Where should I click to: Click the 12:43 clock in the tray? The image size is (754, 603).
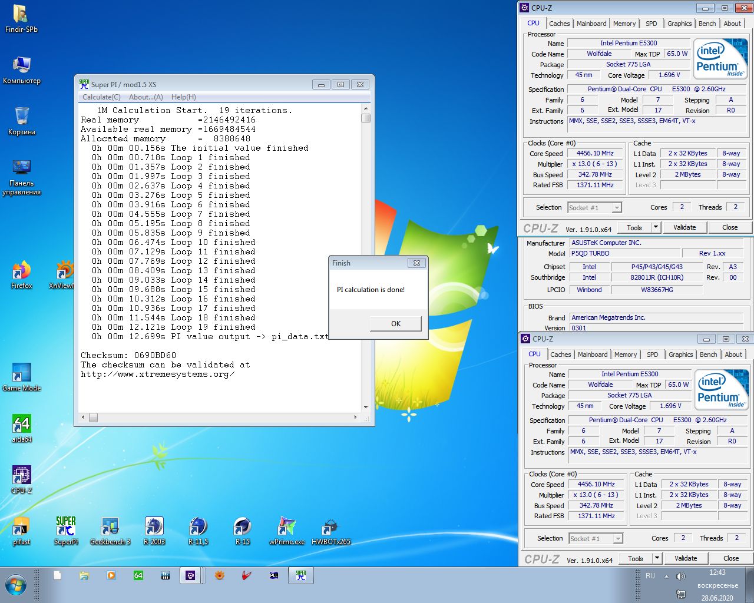click(717, 572)
